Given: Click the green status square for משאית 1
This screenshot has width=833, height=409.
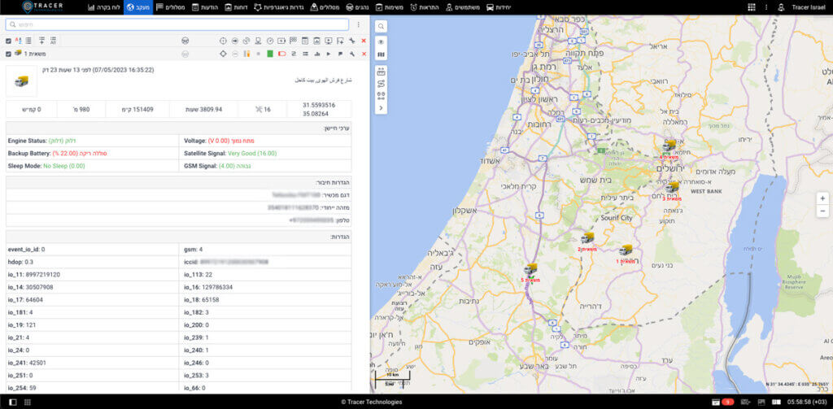Looking at the screenshot, I should click(x=269, y=54).
